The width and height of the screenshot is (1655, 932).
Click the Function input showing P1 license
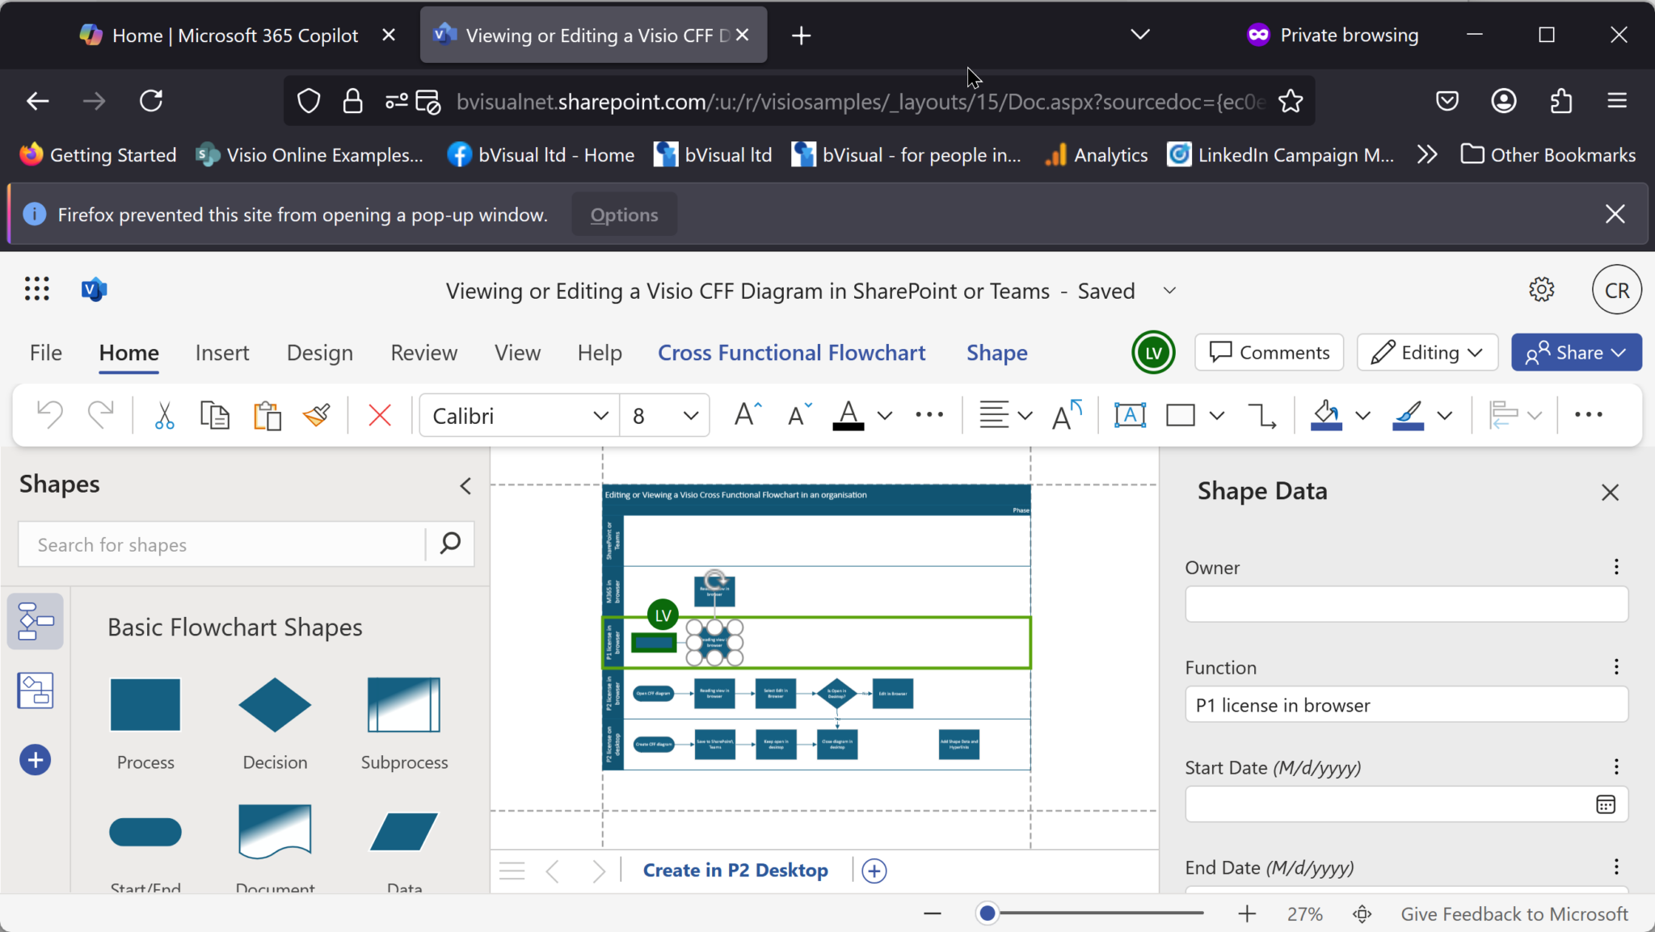(1405, 704)
